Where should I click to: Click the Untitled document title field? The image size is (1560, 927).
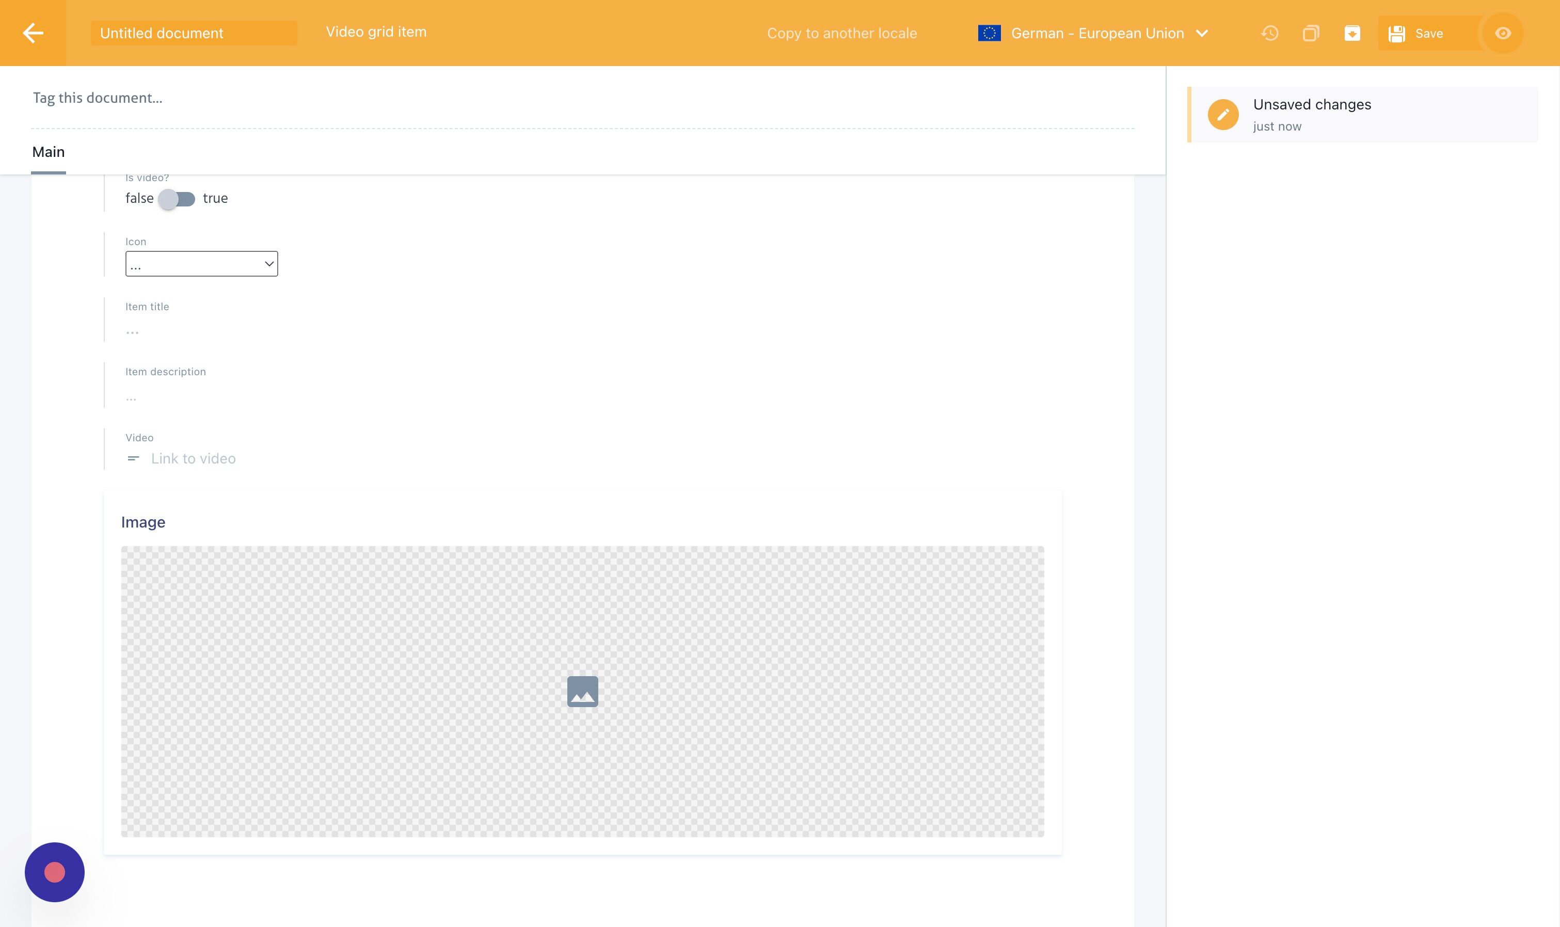pyautogui.click(x=193, y=33)
